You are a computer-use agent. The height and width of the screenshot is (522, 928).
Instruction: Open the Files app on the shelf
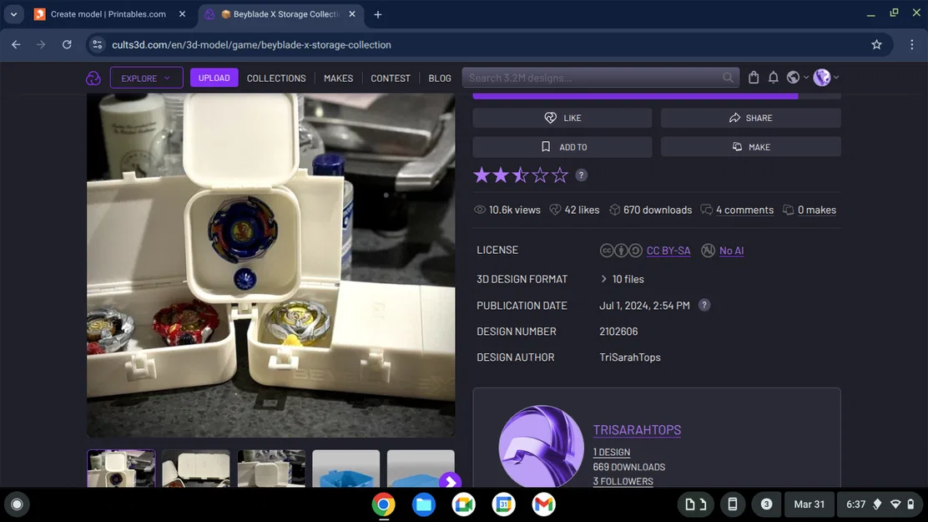click(424, 504)
